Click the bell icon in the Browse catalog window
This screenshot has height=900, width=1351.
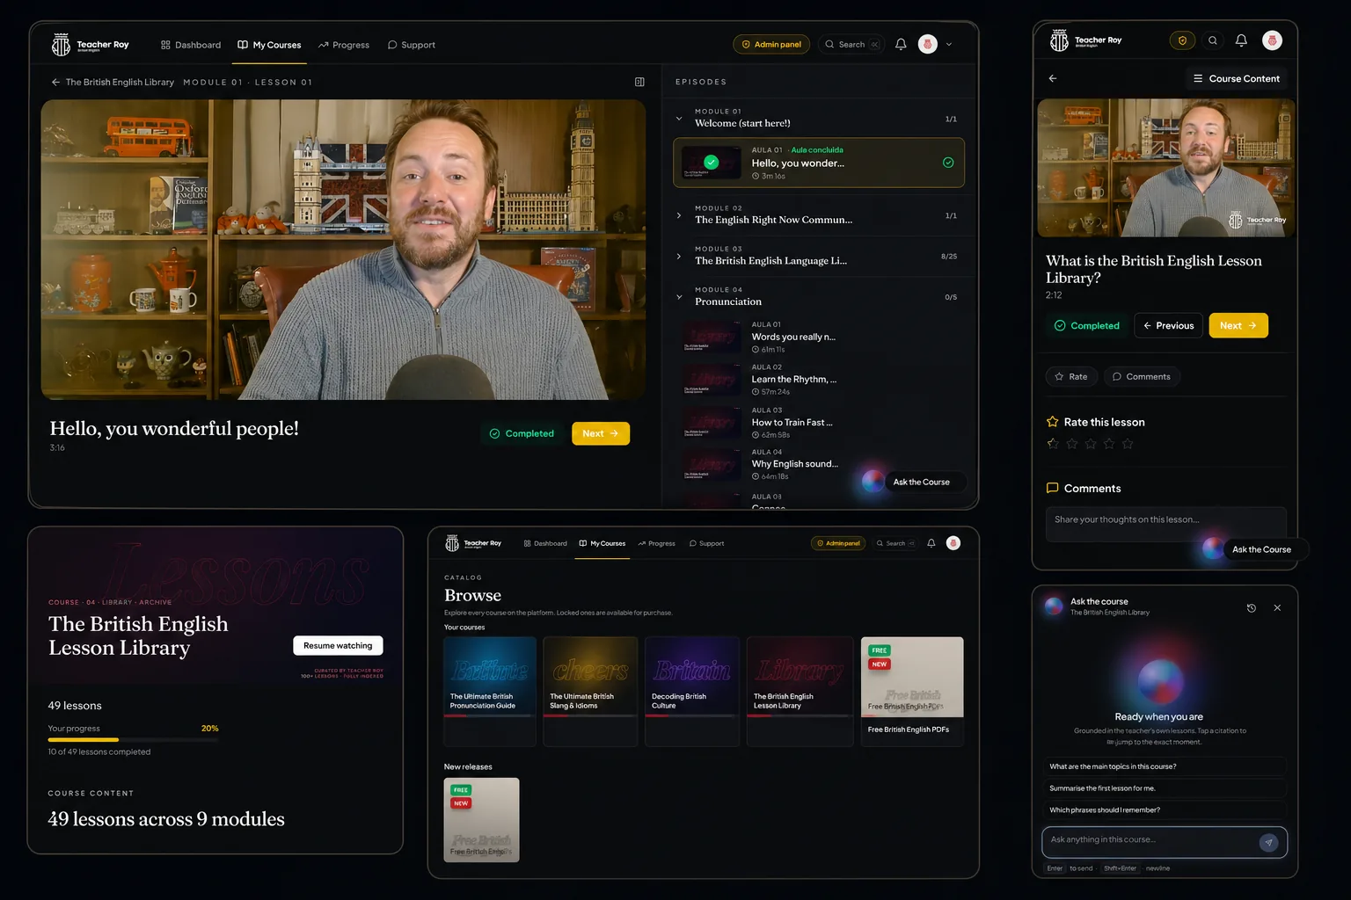coord(931,543)
